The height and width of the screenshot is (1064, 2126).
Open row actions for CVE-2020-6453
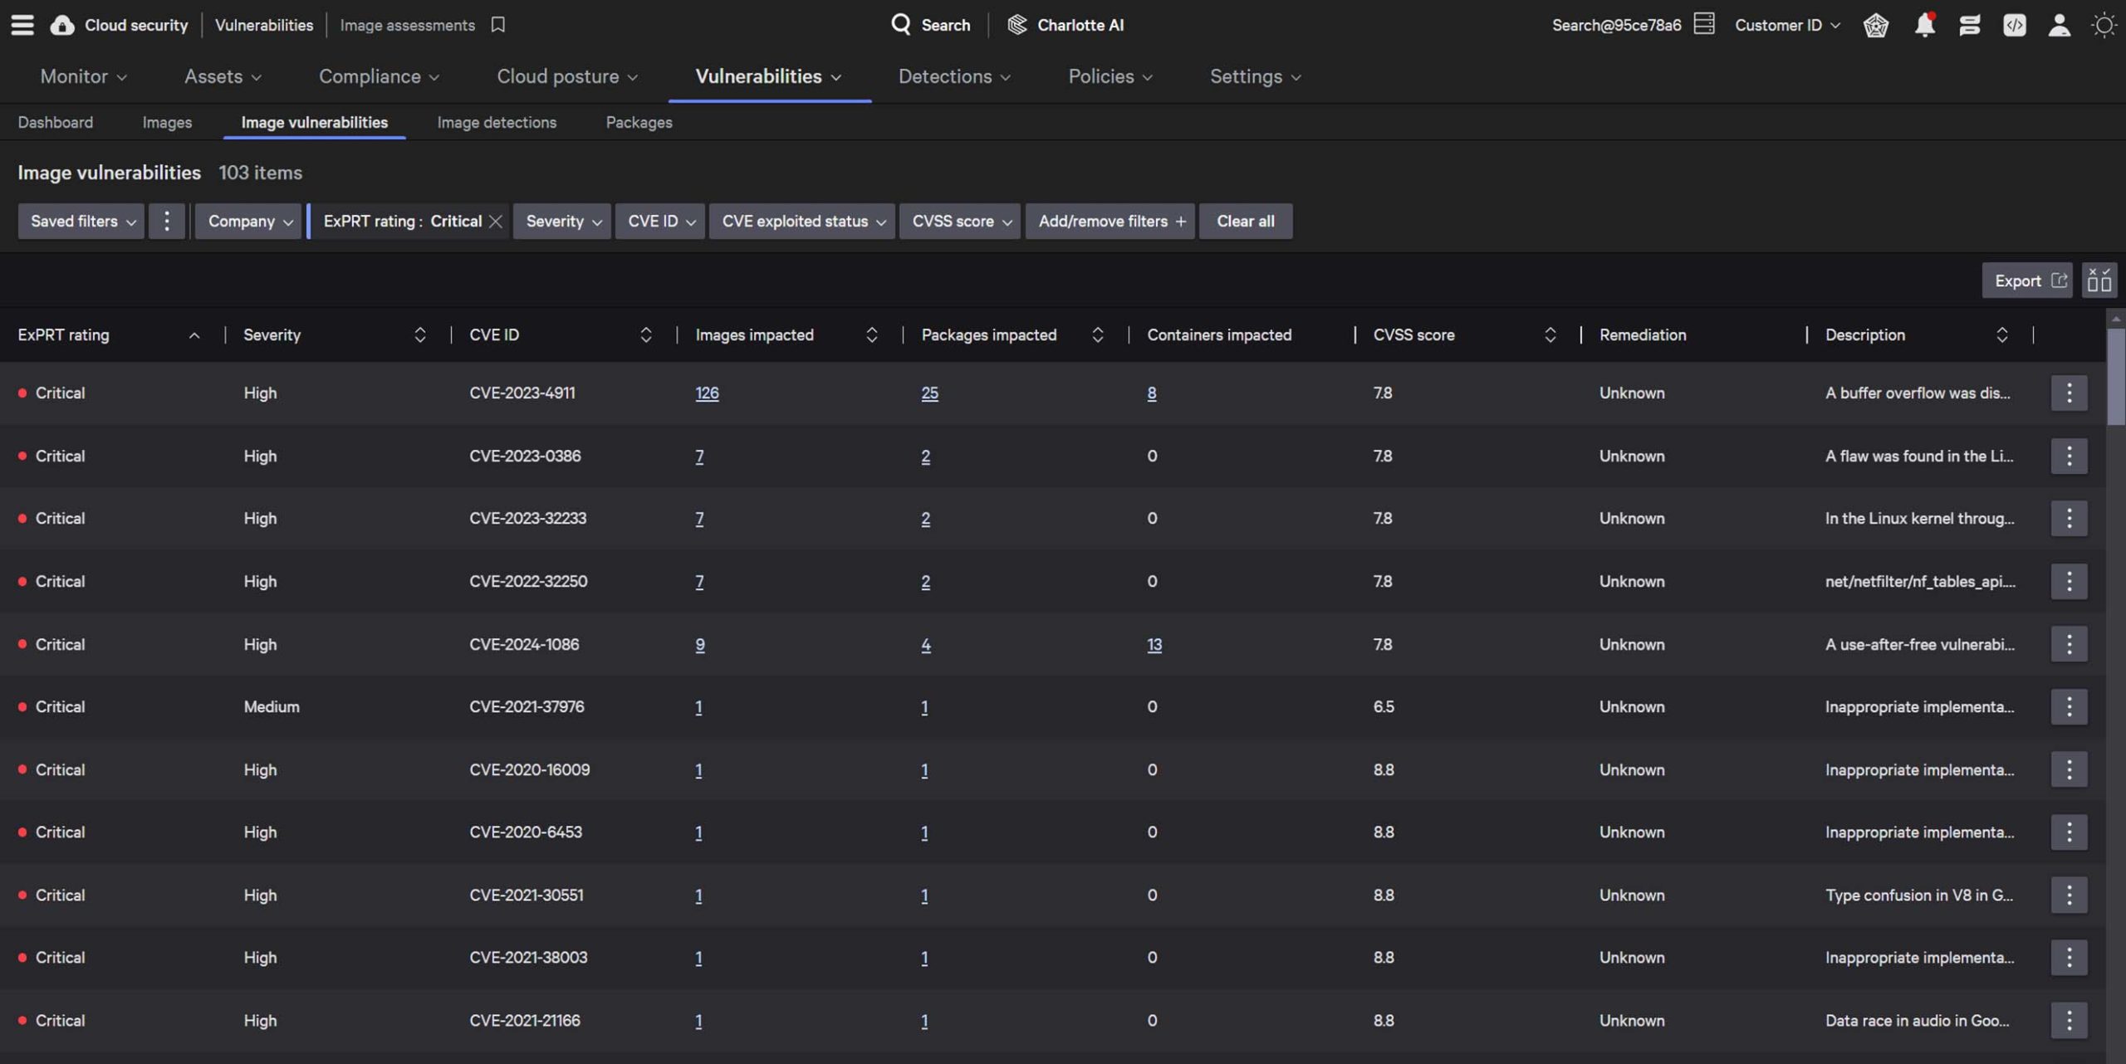[x=2069, y=832]
